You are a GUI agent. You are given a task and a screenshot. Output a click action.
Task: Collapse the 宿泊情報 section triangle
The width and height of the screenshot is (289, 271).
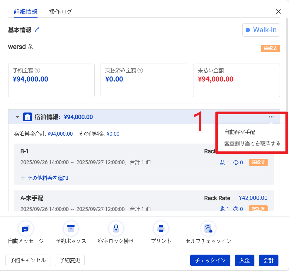pyautogui.click(x=17, y=117)
